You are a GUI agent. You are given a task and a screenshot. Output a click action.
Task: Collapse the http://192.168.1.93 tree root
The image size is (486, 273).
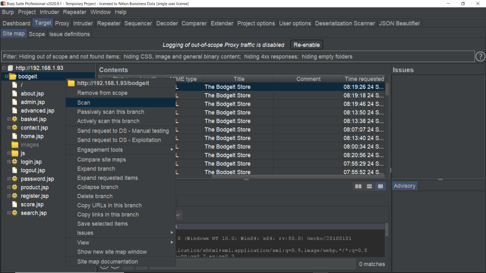(4, 68)
